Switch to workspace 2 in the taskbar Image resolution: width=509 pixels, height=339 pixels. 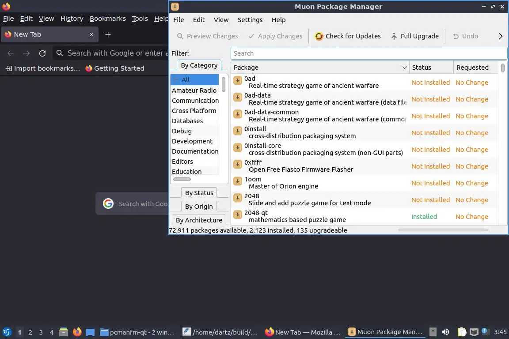click(30, 332)
